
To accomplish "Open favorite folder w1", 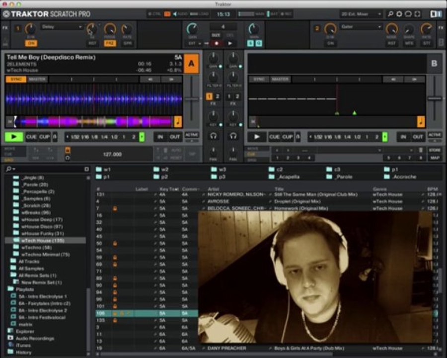I will [103, 169].
